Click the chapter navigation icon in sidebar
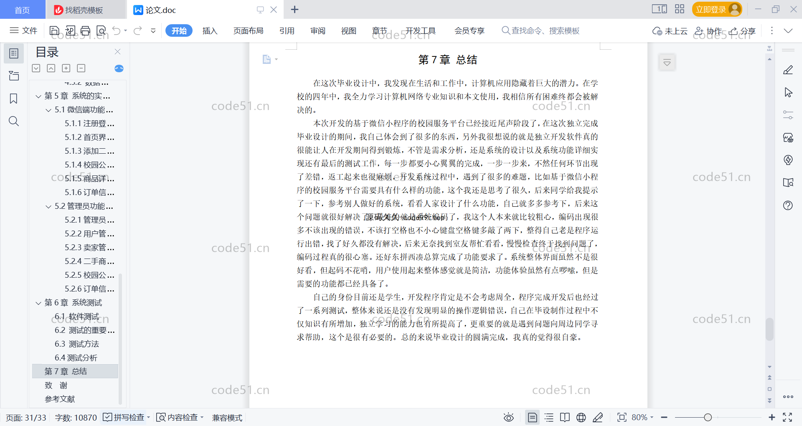 [14, 76]
